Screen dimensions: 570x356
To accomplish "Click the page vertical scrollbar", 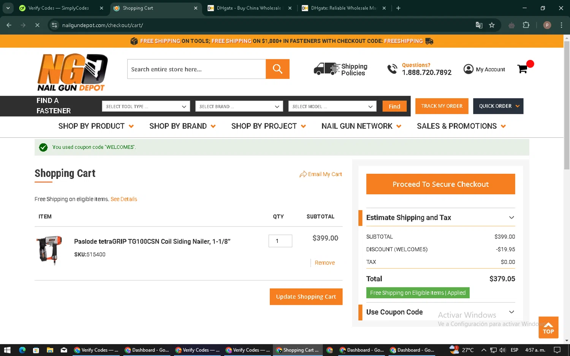I will tap(567, 105).
